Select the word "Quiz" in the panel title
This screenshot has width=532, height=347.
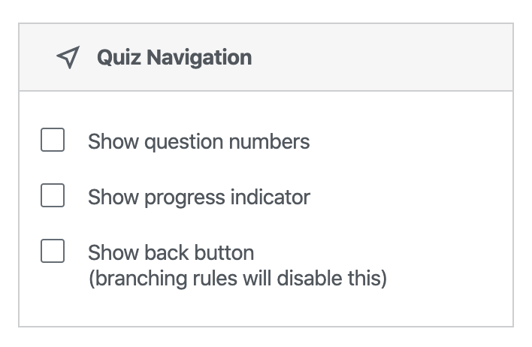coord(114,58)
